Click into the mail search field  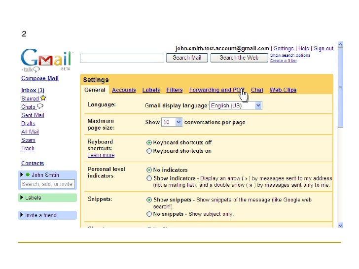pos(122,58)
